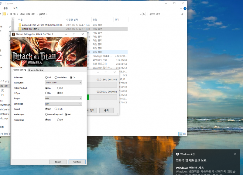Click the 방화벽 및 네트워크 보호 notification text

point(191,160)
